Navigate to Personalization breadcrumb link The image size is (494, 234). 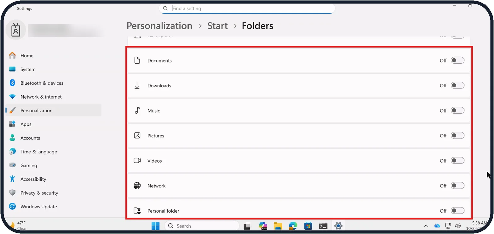(x=159, y=26)
